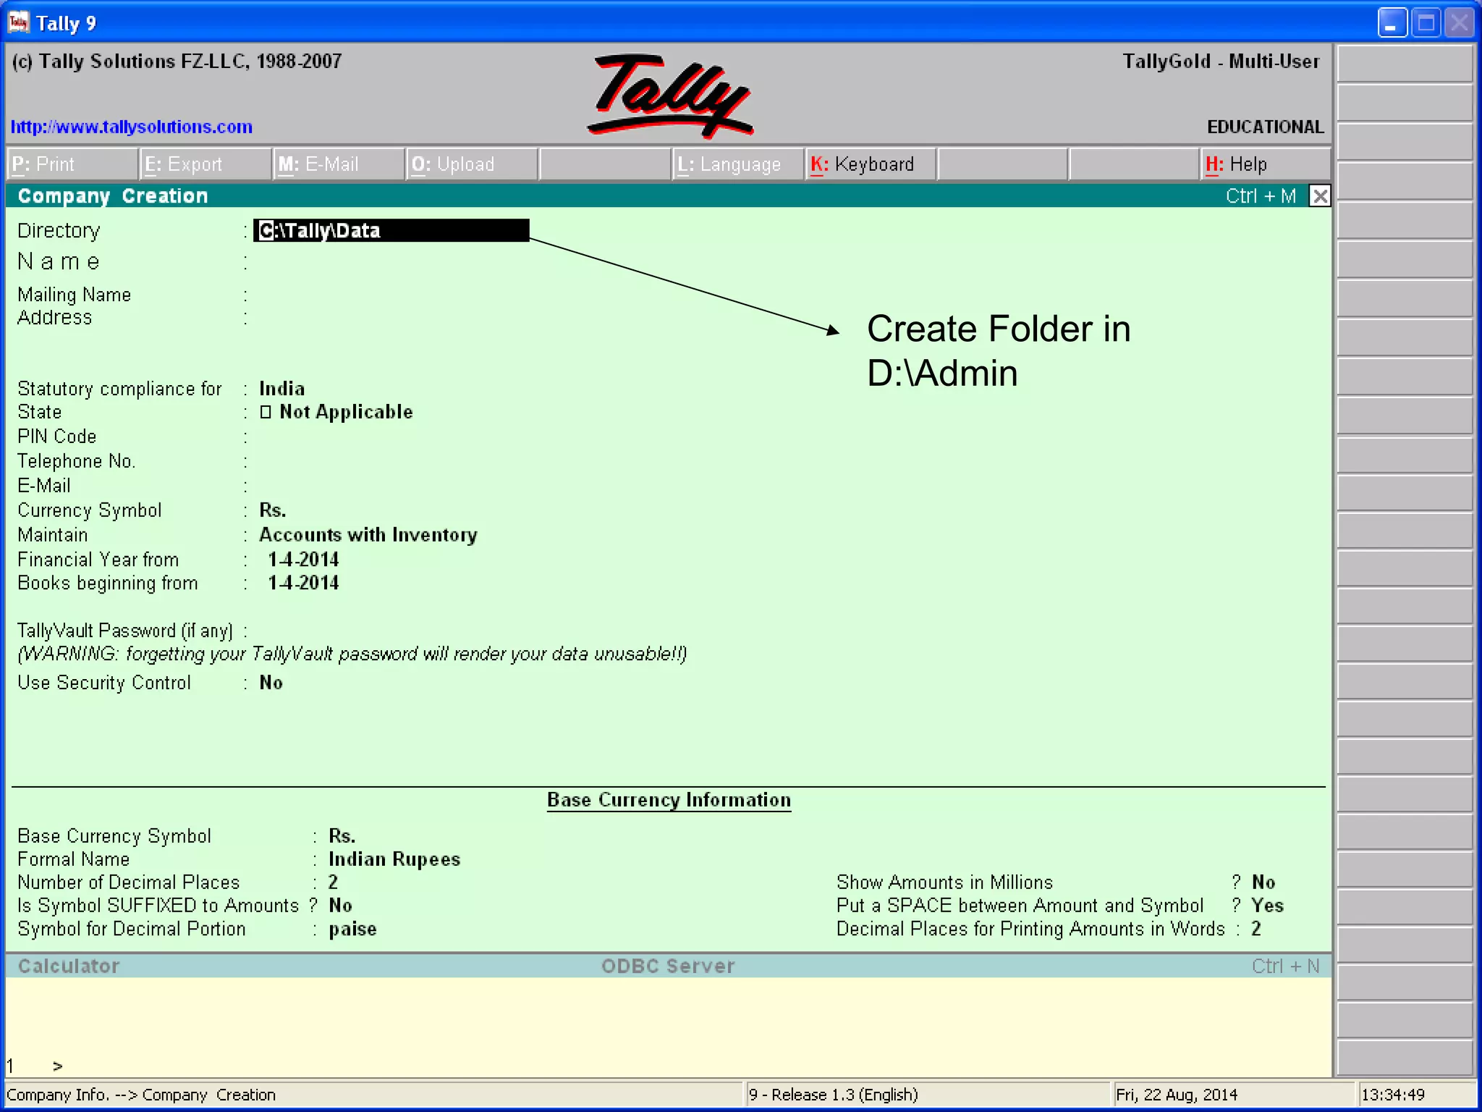Choose the Statutory compliance India value
1482x1112 pixels.
coord(281,389)
